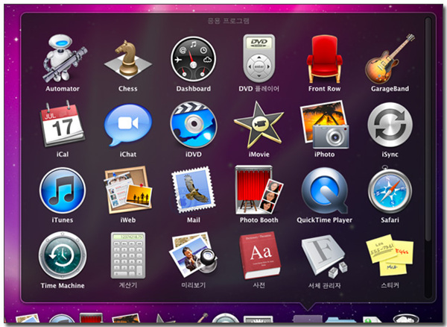The image size is (447, 327).
Task: Open 서체 관리자 font book app
Action: click(324, 256)
